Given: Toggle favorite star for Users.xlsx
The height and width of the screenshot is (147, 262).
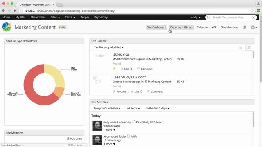Looking at the screenshot, I should (x=114, y=69).
